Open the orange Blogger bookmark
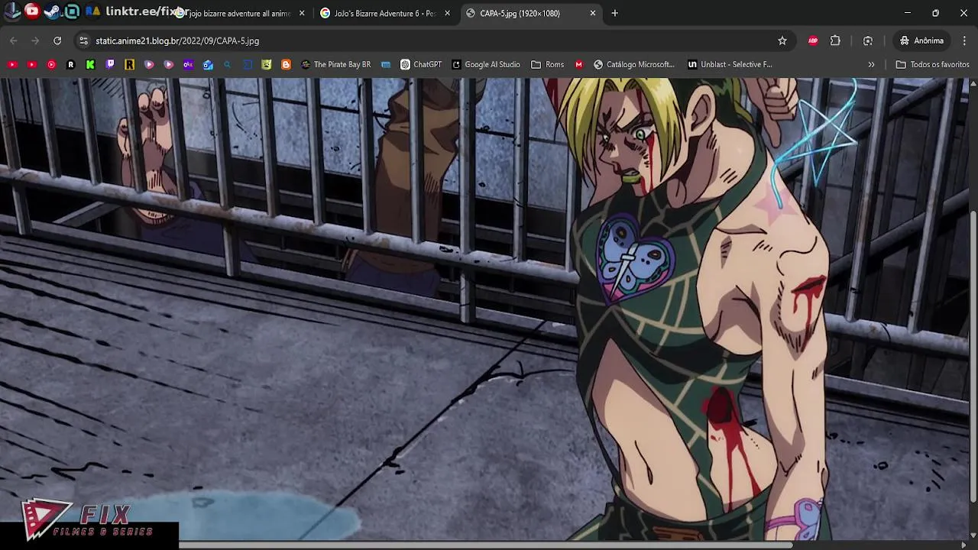This screenshot has height=550, width=978. tap(286, 65)
